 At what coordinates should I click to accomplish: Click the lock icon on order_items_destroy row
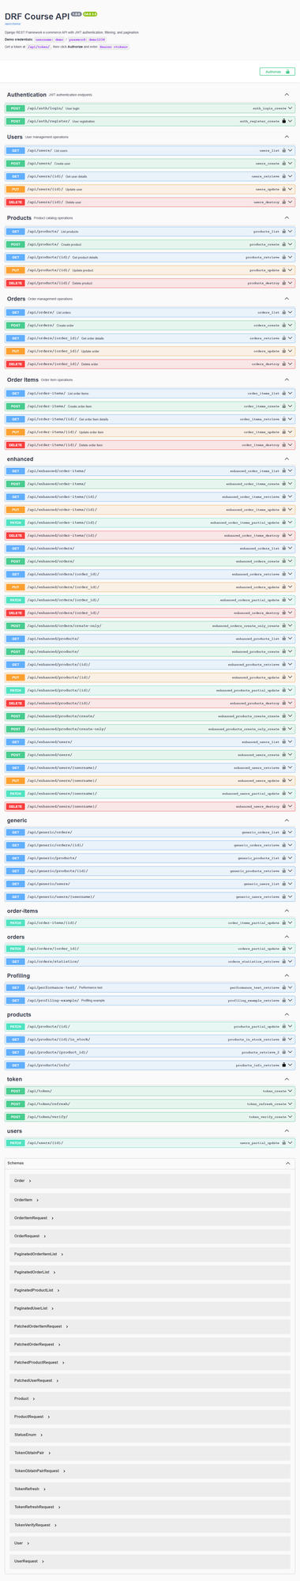(x=284, y=445)
